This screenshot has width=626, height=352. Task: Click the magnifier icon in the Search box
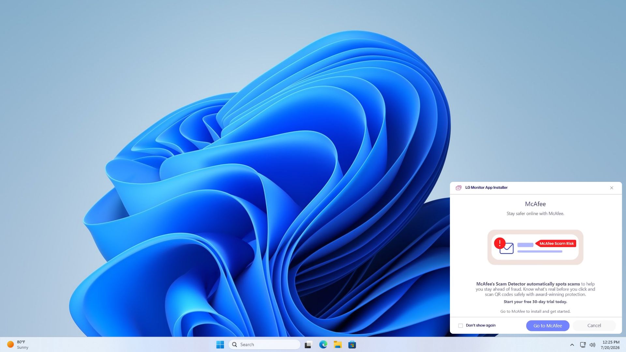[234, 345]
